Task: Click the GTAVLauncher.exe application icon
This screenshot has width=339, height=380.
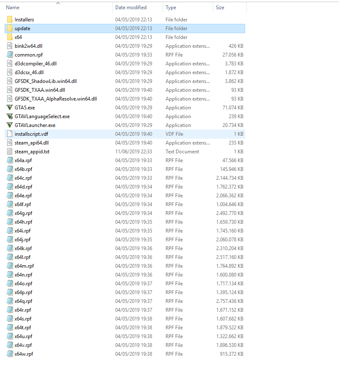Action: (10, 125)
